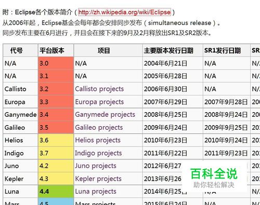Select the red 3.4 version cell

pos(56,115)
